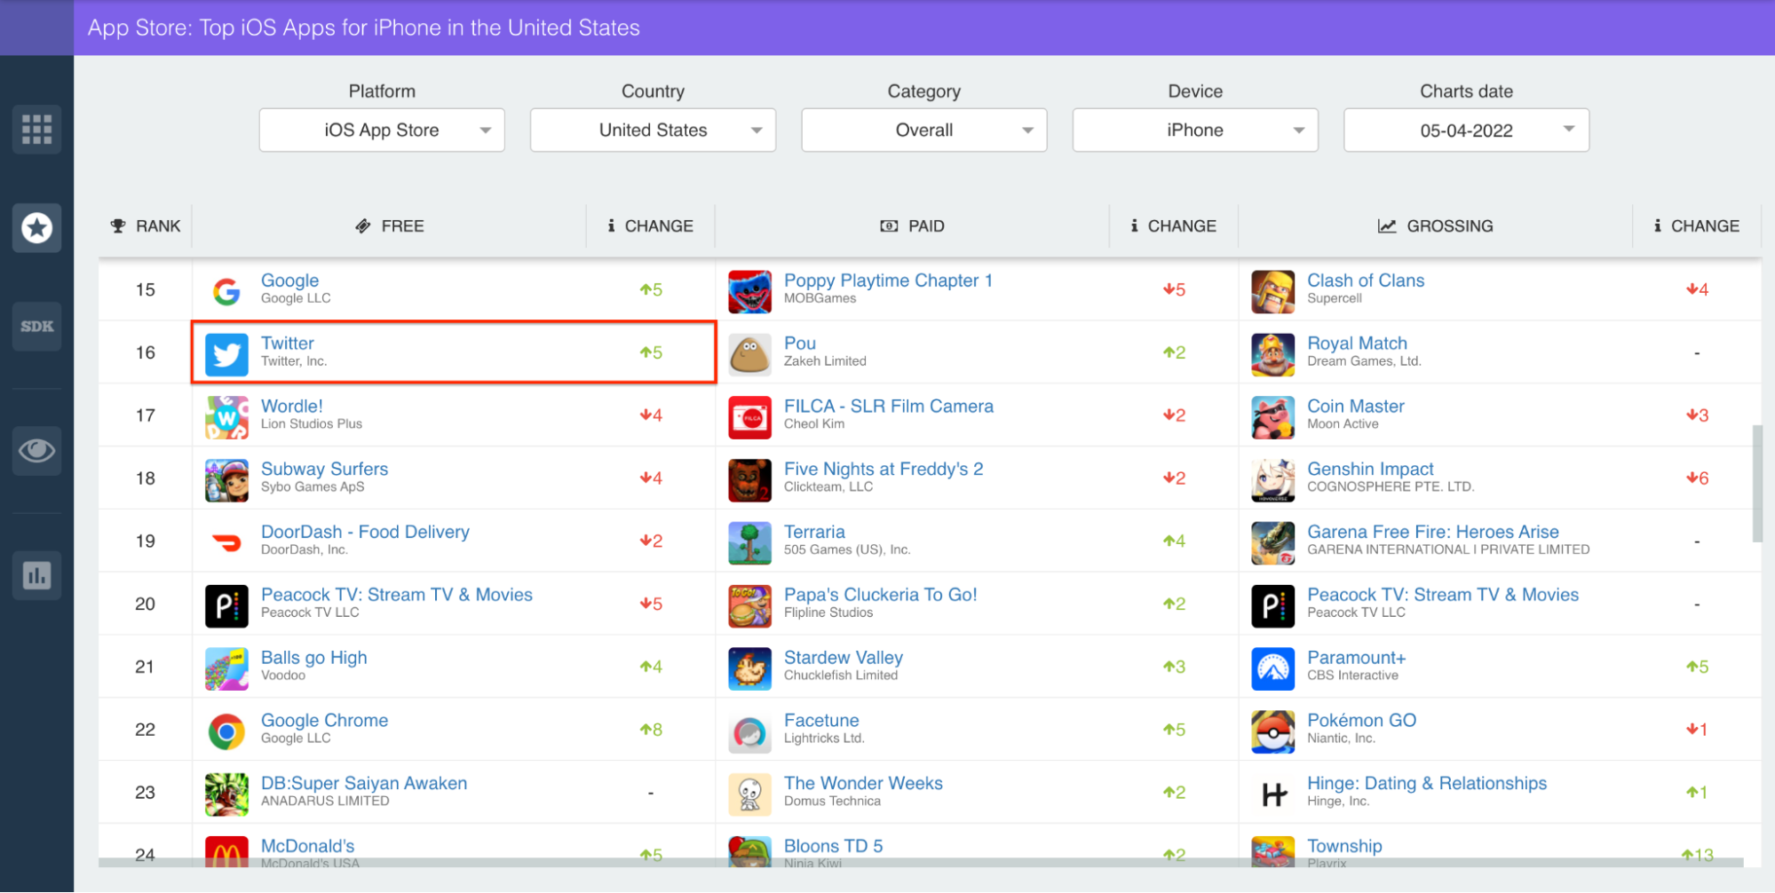Viewport: 1775px width, 893px height.
Task: Open the Charts date dropdown 05-04-2022
Action: pos(1466,130)
